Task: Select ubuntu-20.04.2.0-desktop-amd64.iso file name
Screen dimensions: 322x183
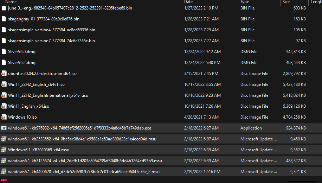Action: pos(42,74)
